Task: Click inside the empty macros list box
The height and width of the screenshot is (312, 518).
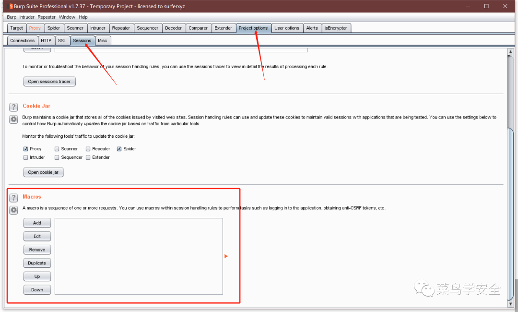Action: 139,256
